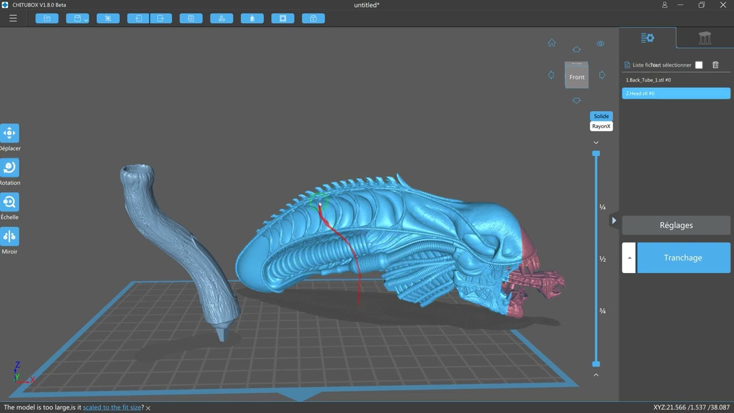Rotate view downward with bottom arrow
The height and width of the screenshot is (413, 734).
point(576,100)
